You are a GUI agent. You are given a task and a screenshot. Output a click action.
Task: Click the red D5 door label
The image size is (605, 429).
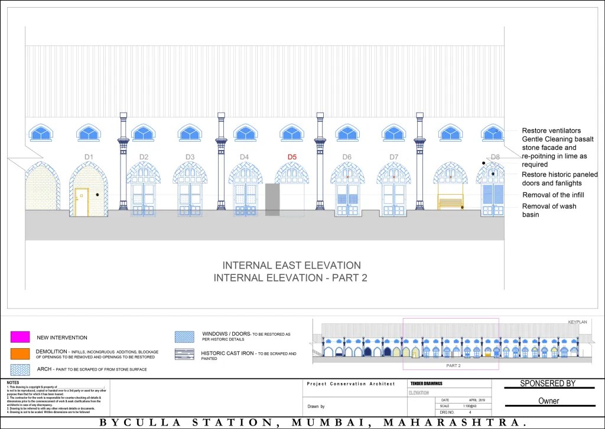pos(292,157)
